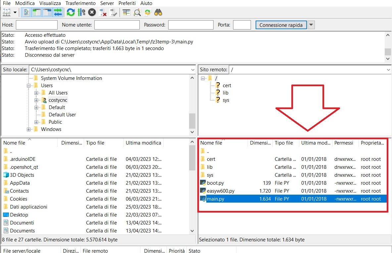The width and height of the screenshot is (392, 253).
Task: Select the 3D Objects folder icon
Action: pos(6,175)
